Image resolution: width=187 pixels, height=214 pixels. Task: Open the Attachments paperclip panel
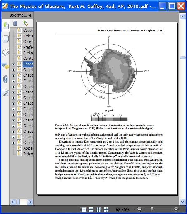click(6, 79)
